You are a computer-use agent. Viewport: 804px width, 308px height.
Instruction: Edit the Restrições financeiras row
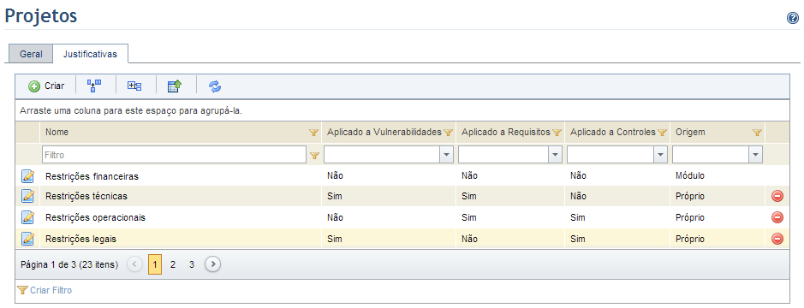pos(27,175)
